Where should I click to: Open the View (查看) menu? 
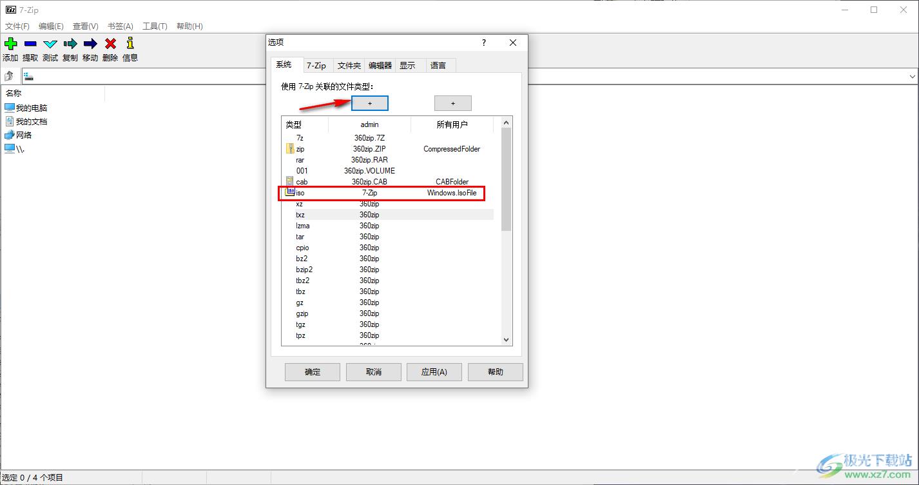click(85, 26)
